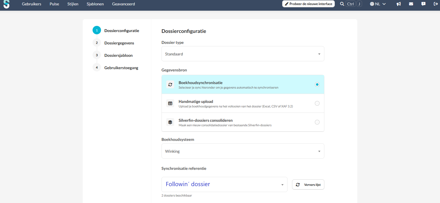The height and width of the screenshot is (203, 440).
Task: Click the Silverfin-dossiers consolideren title
Action: coord(206,120)
